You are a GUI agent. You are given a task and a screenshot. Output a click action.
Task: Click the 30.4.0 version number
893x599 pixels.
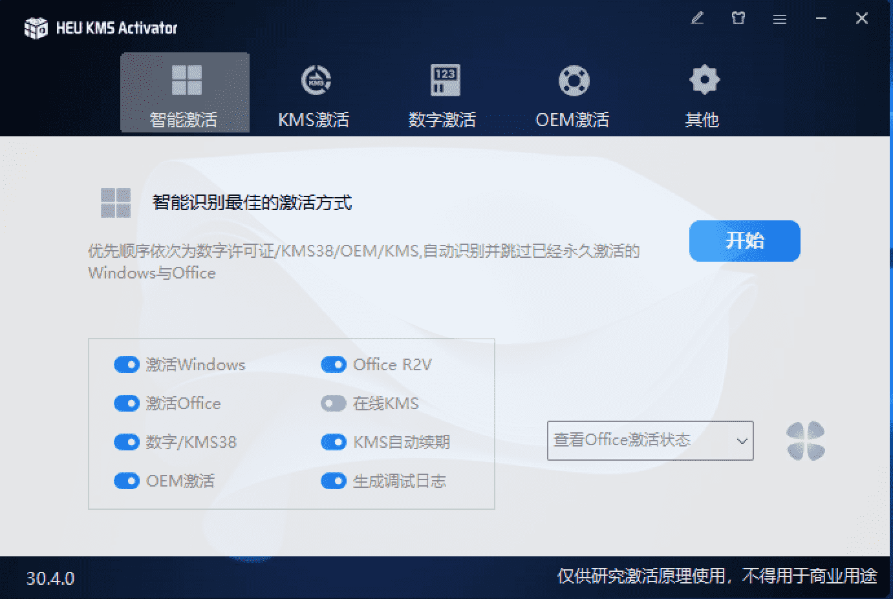click(x=50, y=578)
